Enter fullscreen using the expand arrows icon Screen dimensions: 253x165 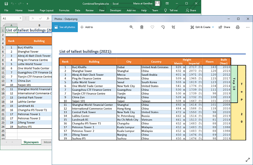point(248,159)
